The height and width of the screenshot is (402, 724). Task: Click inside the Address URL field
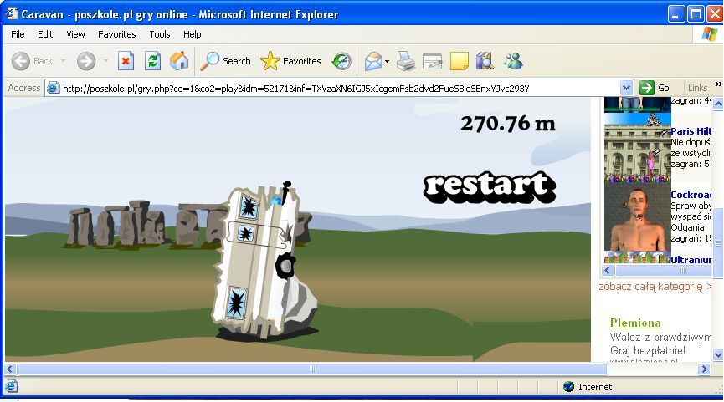pos(341,88)
